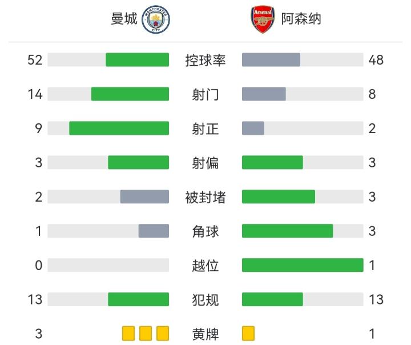This screenshot has height=345, width=411.
Task: Click Manchester City's leftmost yellow card
Action: point(128,334)
